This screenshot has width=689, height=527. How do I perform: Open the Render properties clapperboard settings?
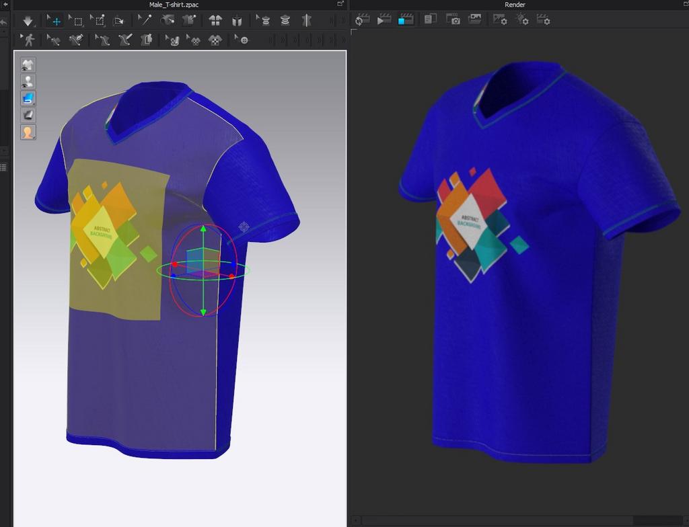[544, 19]
